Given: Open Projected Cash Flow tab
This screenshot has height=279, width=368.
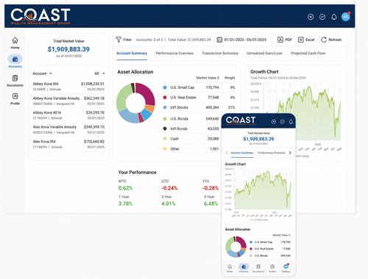Looking at the screenshot, I should click(x=308, y=54).
